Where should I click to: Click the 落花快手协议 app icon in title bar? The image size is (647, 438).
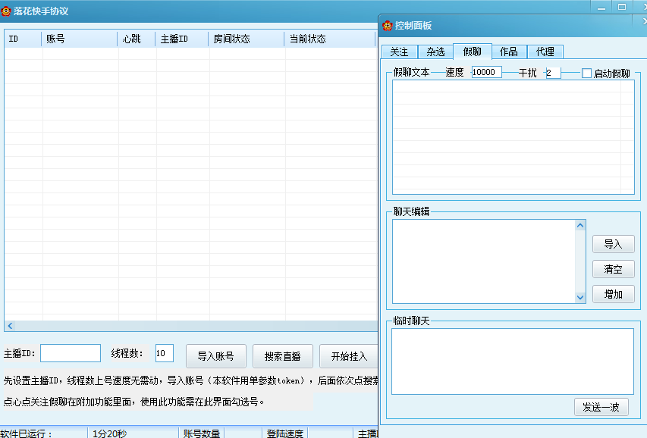click(x=6, y=11)
